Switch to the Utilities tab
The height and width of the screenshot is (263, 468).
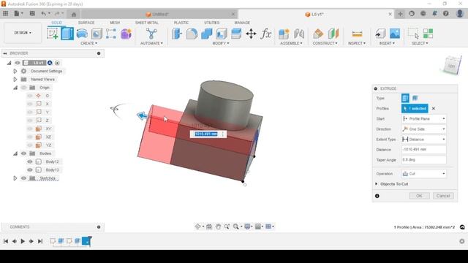click(x=211, y=23)
